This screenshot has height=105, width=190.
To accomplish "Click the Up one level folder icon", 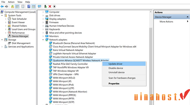I will [12, 6].
